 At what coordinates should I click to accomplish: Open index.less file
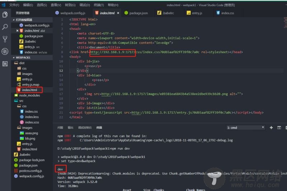[32, 117]
